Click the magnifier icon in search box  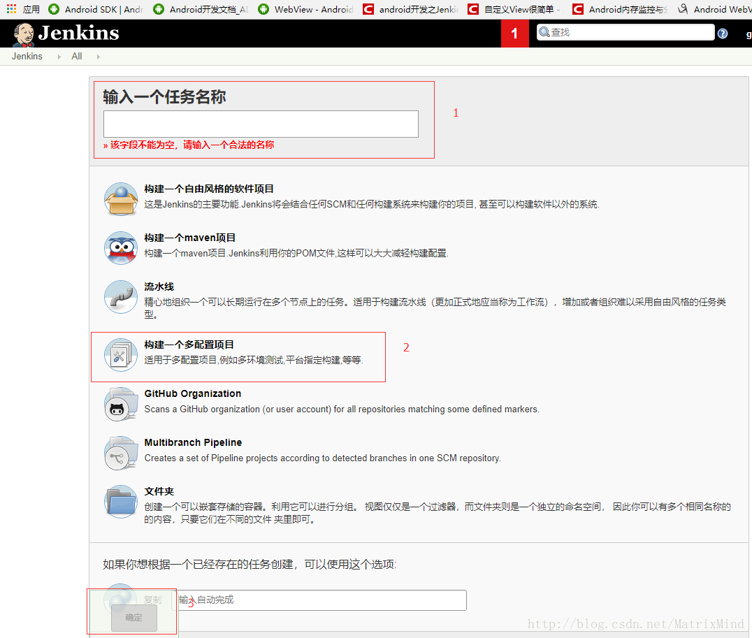[x=544, y=32]
